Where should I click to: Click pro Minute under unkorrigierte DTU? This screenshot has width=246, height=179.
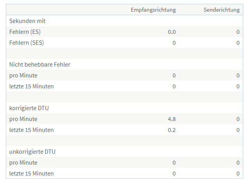[x=23, y=163]
